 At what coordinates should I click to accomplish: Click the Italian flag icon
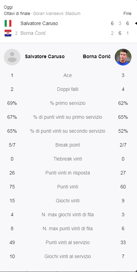click(8, 23)
